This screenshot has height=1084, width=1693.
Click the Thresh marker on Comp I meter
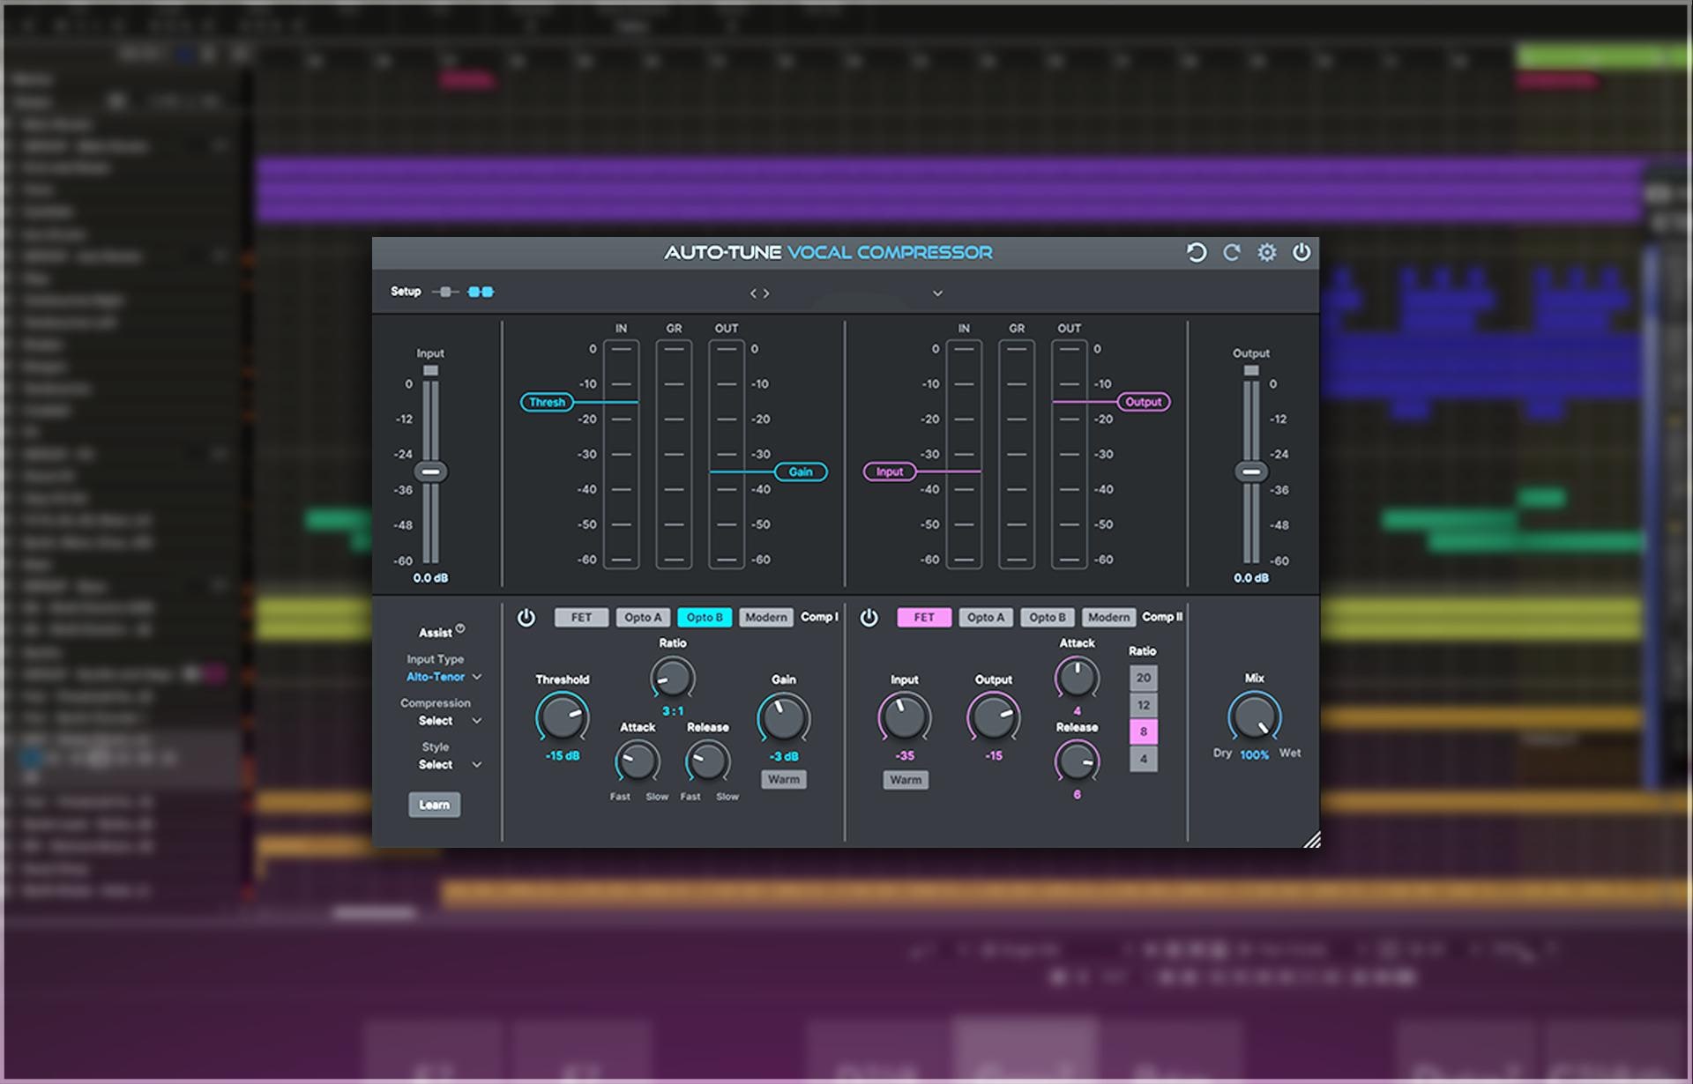click(x=547, y=402)
